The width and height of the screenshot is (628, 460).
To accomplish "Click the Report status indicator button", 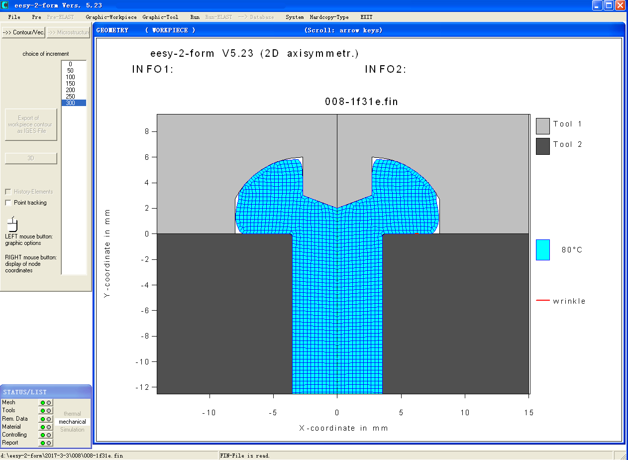I will (x=46, y=443).
